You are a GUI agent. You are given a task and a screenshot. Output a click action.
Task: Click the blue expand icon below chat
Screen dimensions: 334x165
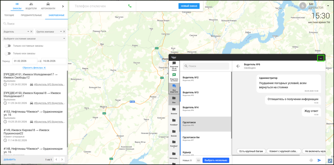(330, 161)
